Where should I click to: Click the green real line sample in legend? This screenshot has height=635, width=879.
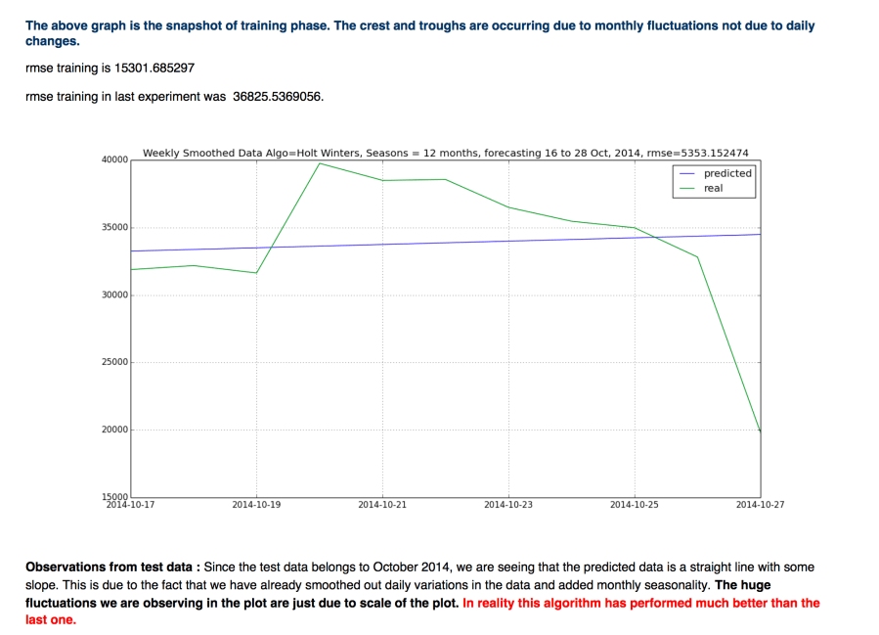(686, 188)
